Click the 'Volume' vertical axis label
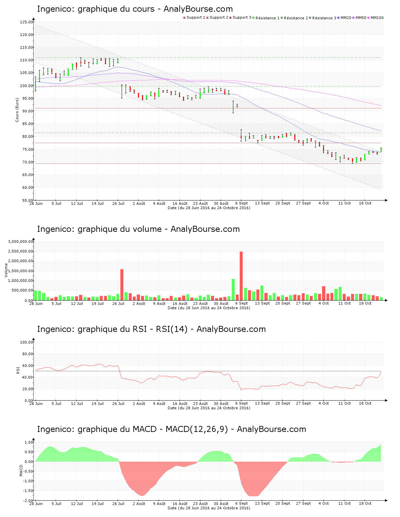 click(x=6, y=270)
